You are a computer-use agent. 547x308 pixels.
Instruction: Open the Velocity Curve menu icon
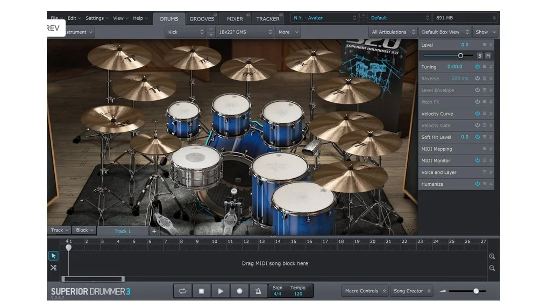pyautogui.click(x=485, y=114)
